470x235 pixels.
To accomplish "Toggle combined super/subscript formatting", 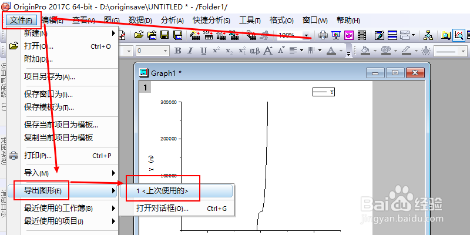I will (x=242, y=51).
